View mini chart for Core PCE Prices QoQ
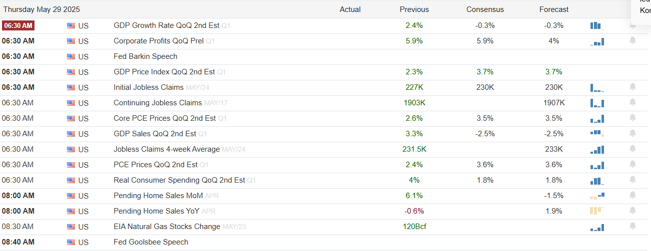Viewport: 651px width, 251px height. coord(597,118)
